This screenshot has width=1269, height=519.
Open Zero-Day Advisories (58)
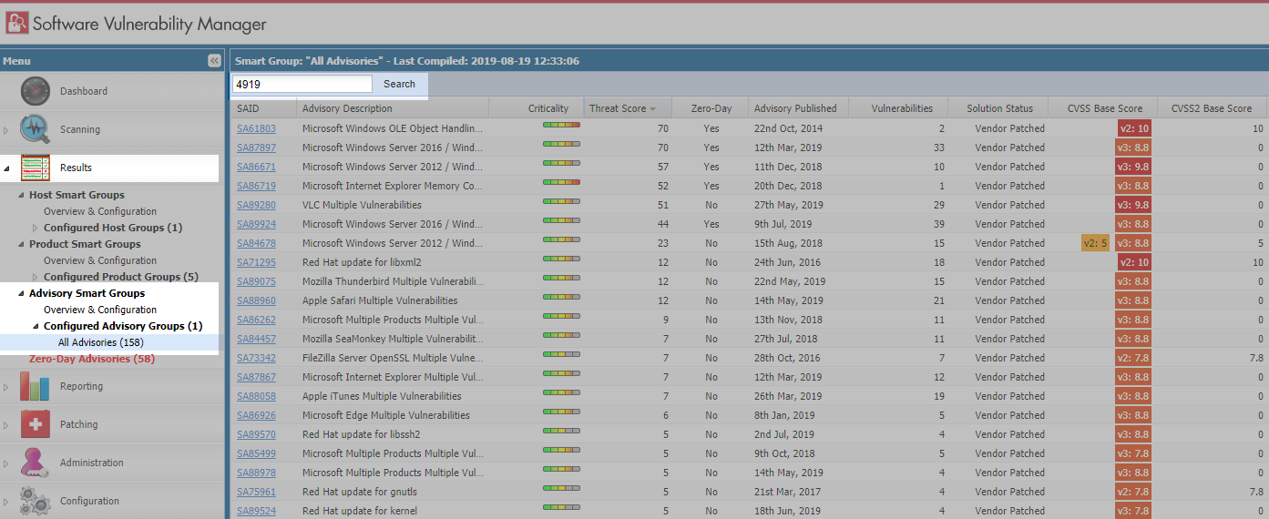tap(91, 359)
